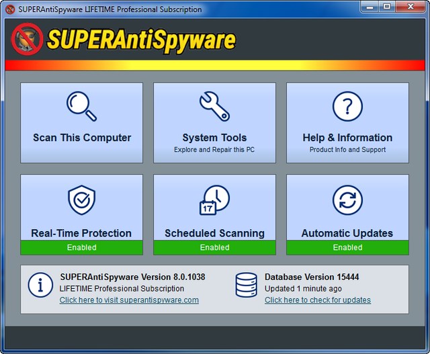
Task: Open the Scan This Computer tile
Action: pos(82,138)
